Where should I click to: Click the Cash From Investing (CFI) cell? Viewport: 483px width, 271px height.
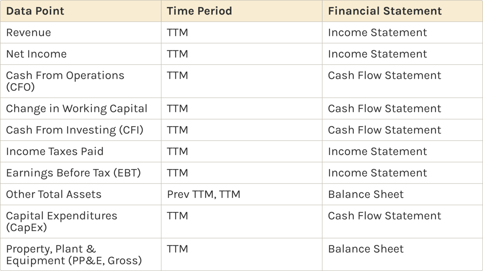coord(81,130)
